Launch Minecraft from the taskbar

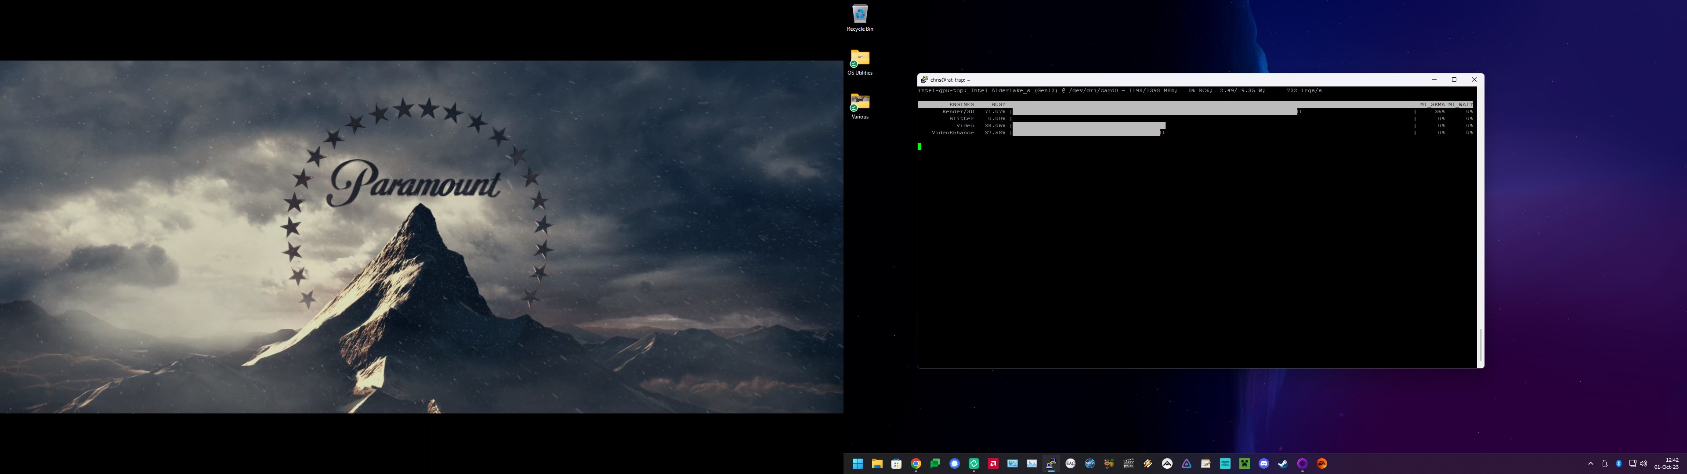(x=1244, y=463)
